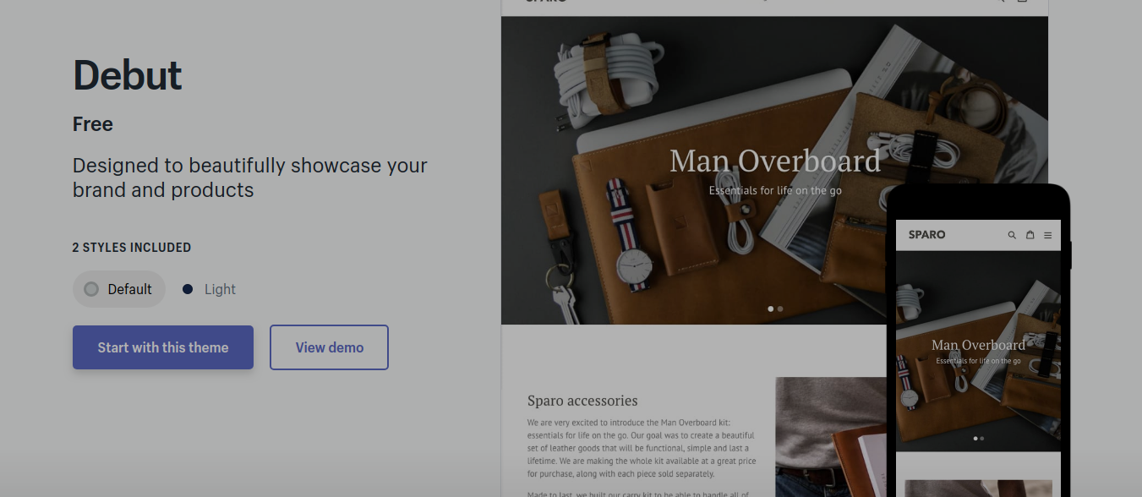Open the hamburger menu in mobile preview

click(1048, 235)
